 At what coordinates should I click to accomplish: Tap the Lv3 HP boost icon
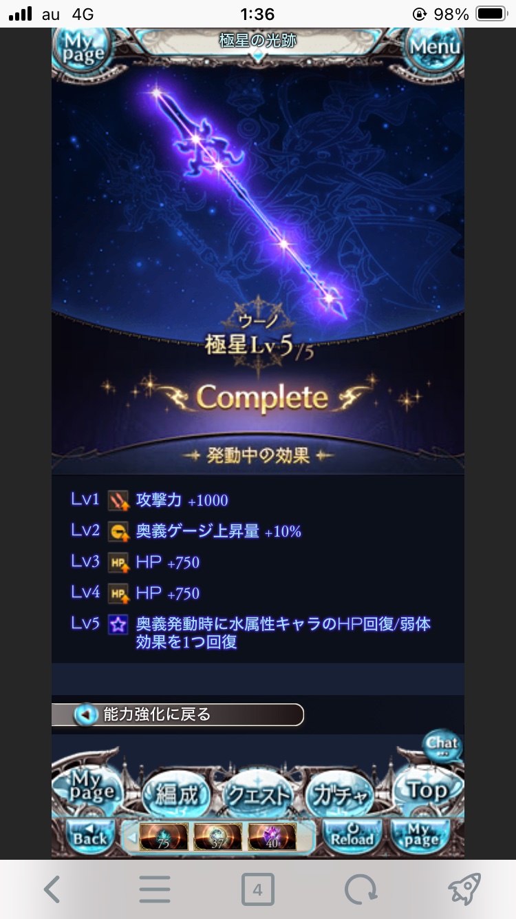pyautogui.click(x=118, y=562)
